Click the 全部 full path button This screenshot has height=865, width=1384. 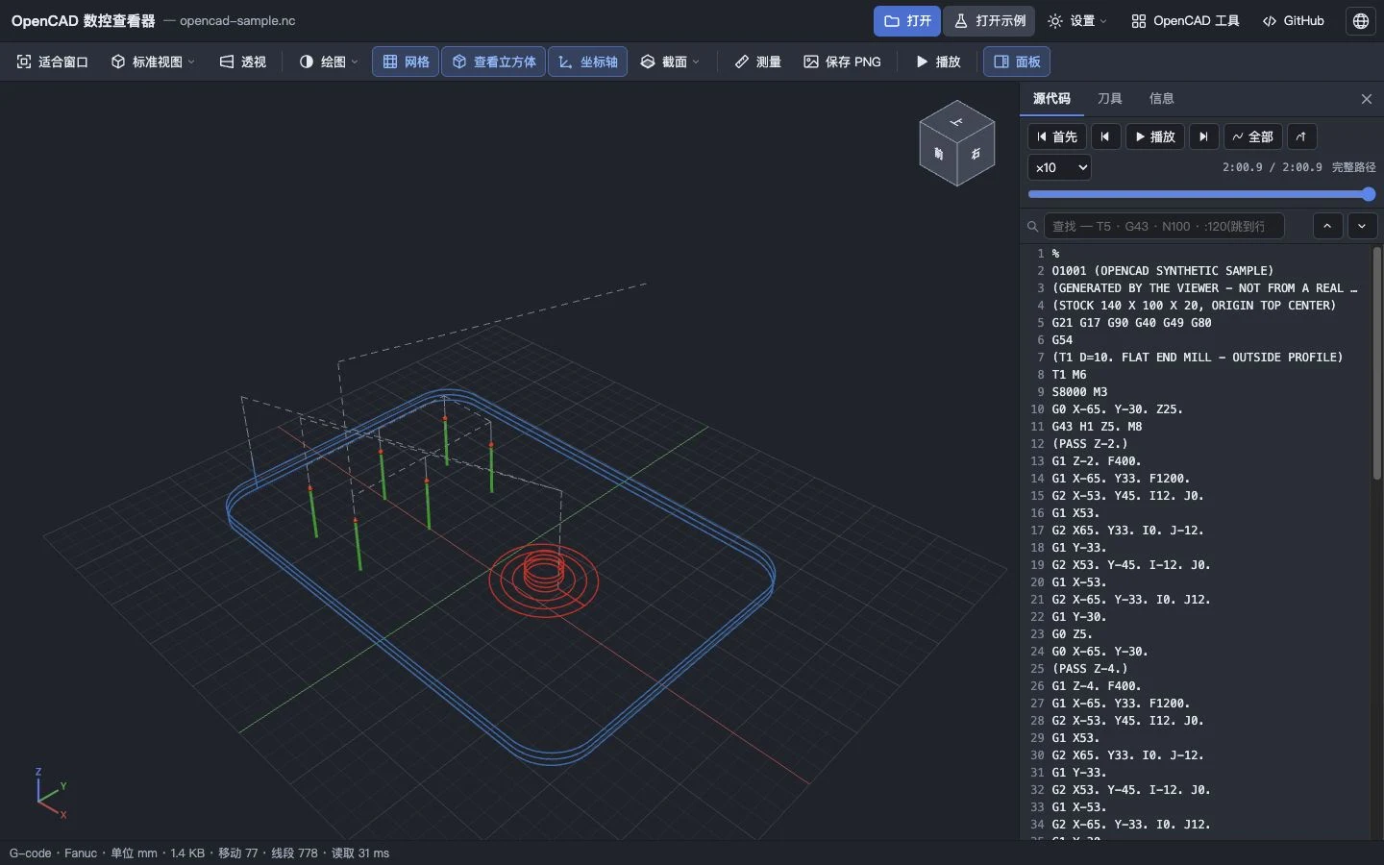(1253, 136)
